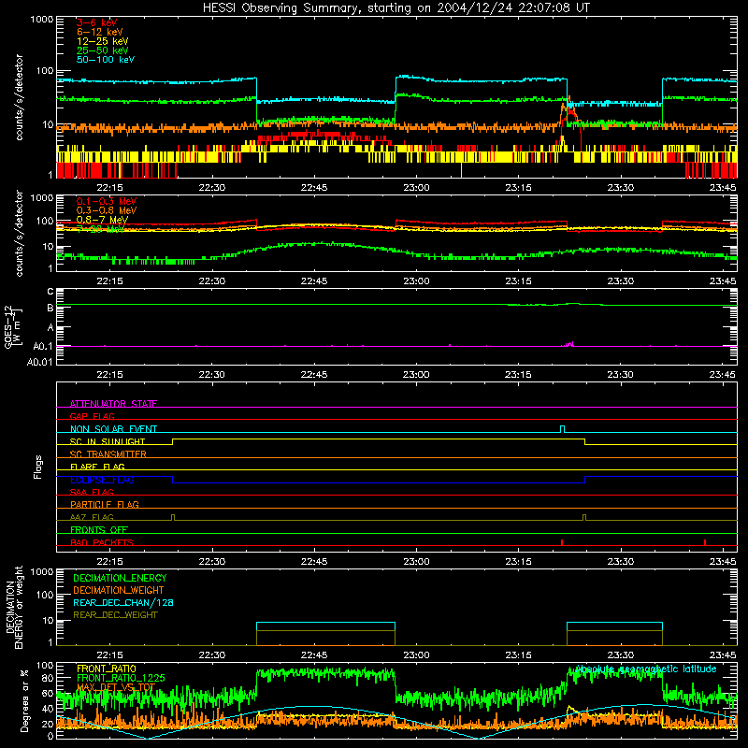Select the 3-6 keV legend label
The width and height of the screenshot is (748, 748).
(x=96, y=22)
